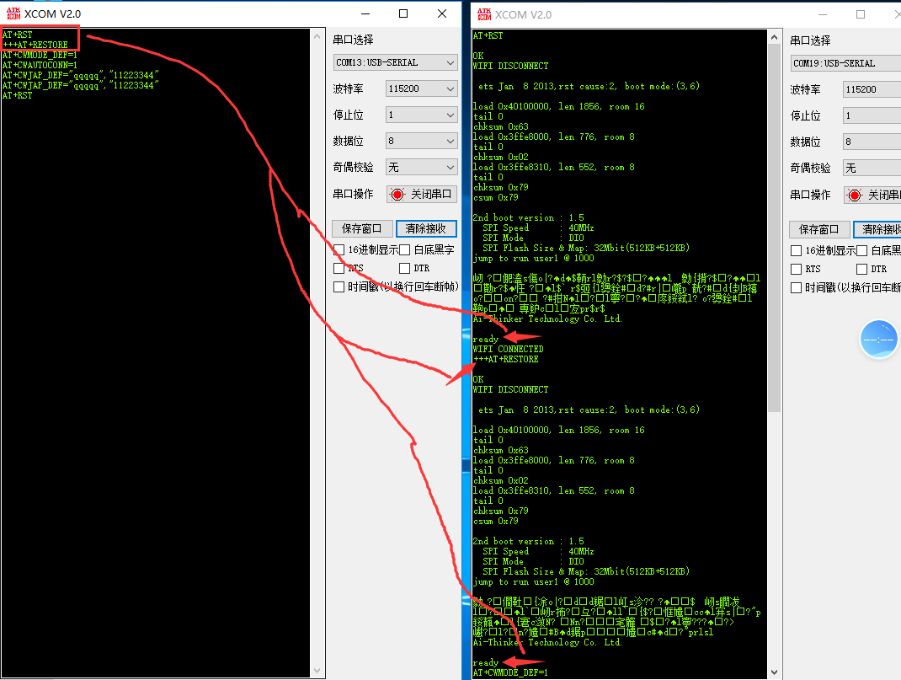Open stop bits dropdown in left window

click(x=421, y=115)
